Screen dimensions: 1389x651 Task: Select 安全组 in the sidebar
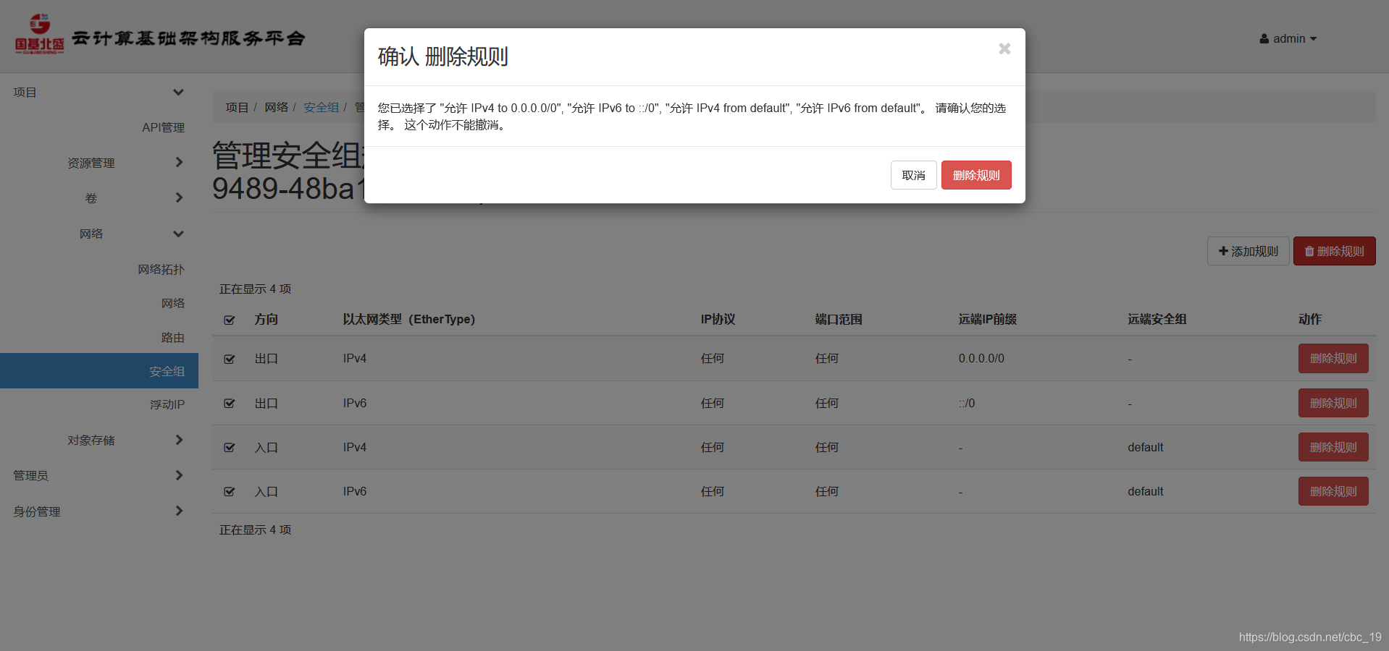(x=99, y=371)
